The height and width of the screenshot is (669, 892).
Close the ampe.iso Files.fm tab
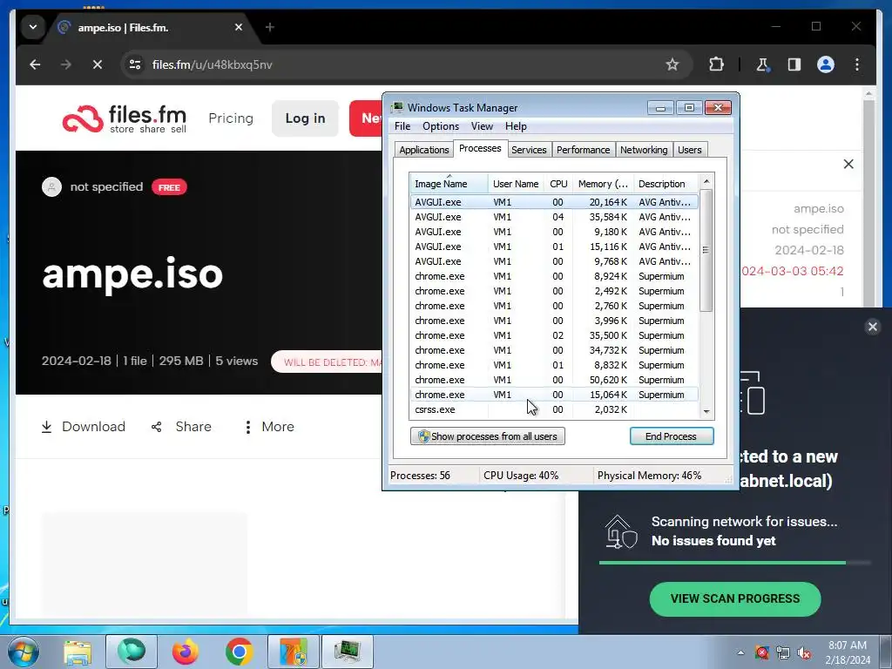click(239, 27)
